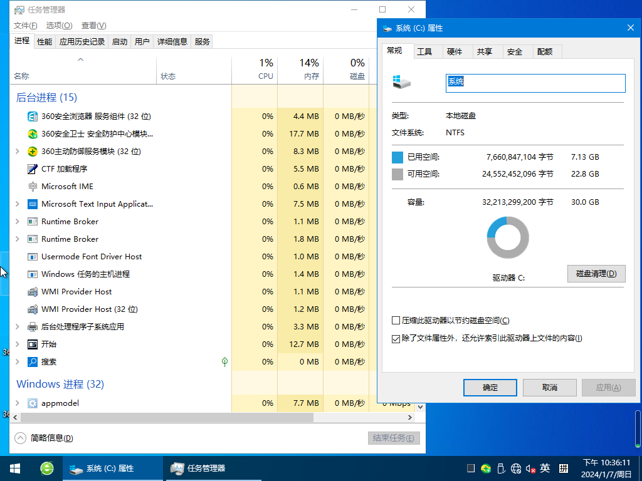Viewport: 642px width, 481px height.
Task: Sort processes by the 内存 column
Action: click(300, 70)
